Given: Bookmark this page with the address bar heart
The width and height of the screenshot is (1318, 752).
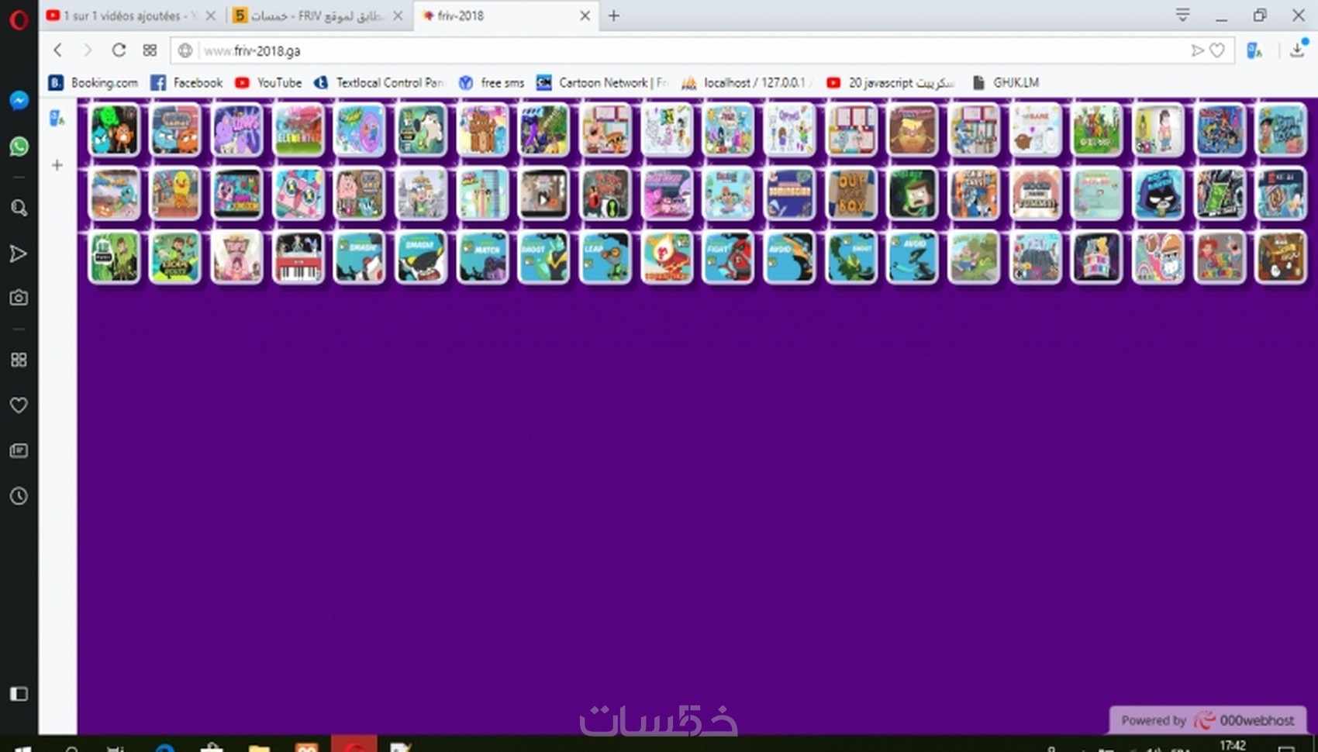Looking at the screenshot, I should pyautogui.click(x=1217, y=50).
